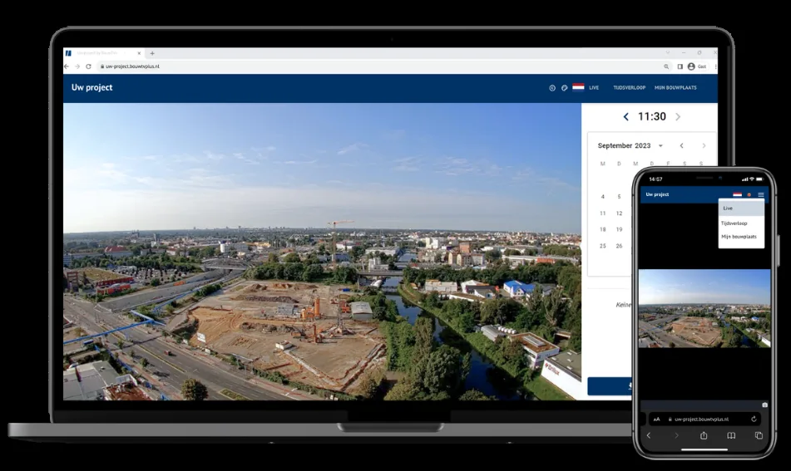This screenshot has height=471, width=791.
Task: Open the browser three-dot menu
Action: click(715, 66)
